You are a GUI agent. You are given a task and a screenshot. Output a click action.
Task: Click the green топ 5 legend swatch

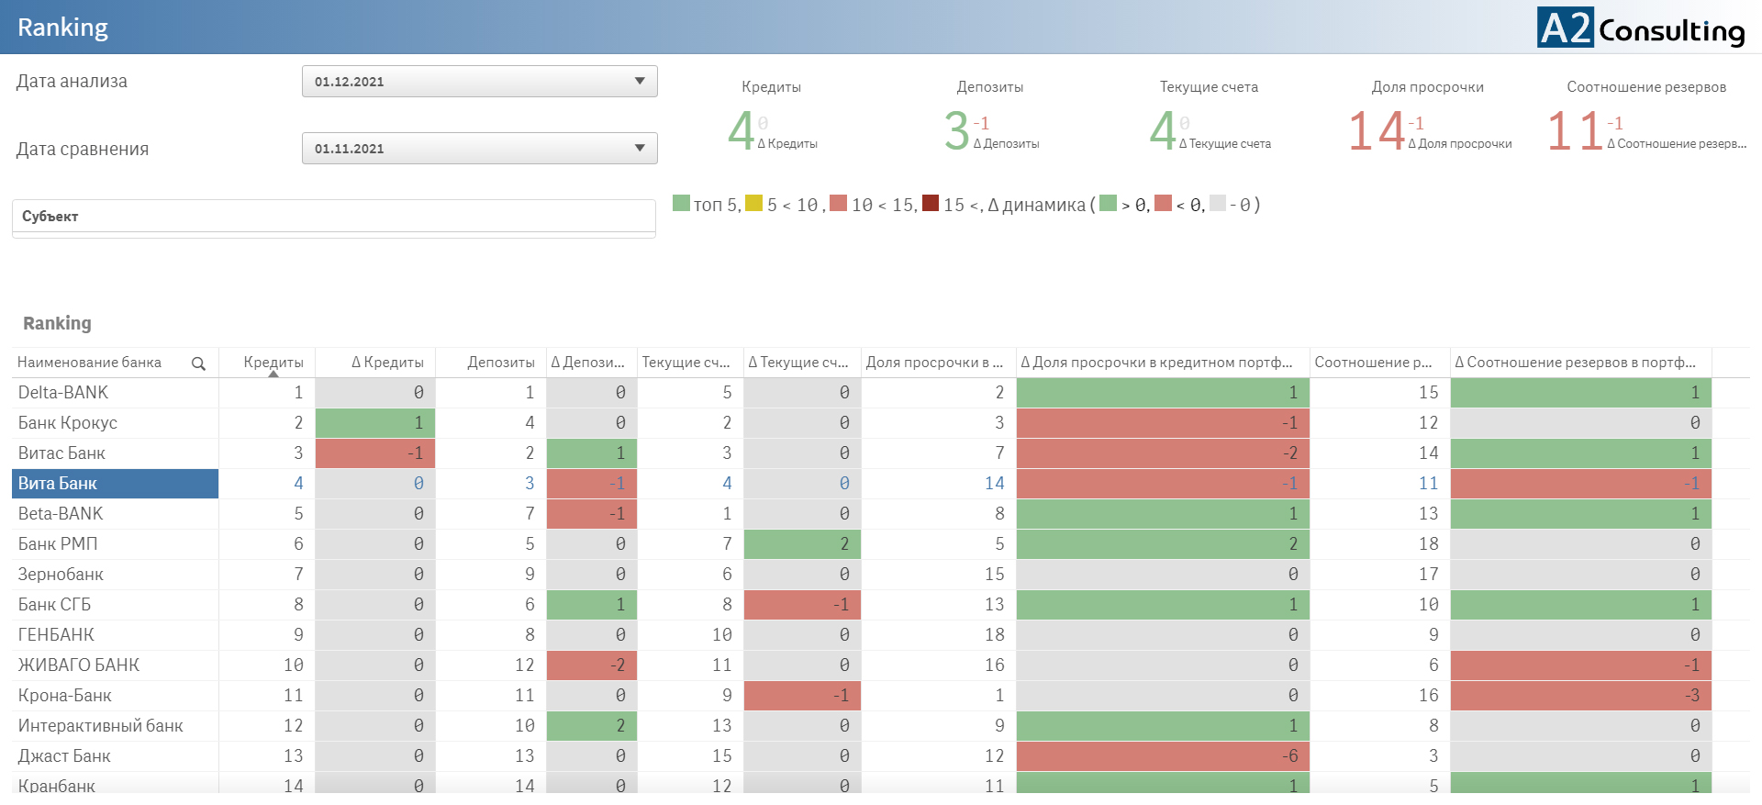(x=681, y=204)
